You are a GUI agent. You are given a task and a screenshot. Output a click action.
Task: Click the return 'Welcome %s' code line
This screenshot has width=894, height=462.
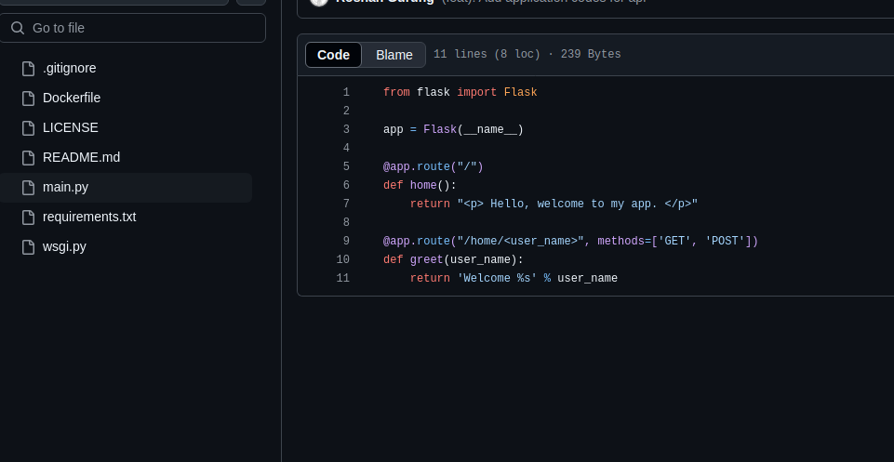(514, 279)
